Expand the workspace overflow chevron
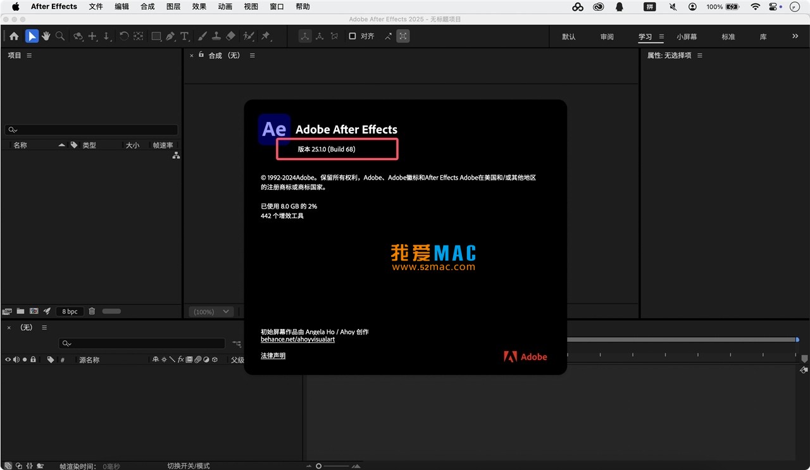 pos(795,37)
